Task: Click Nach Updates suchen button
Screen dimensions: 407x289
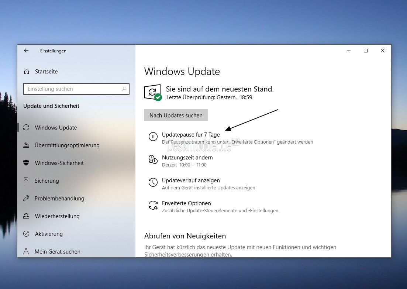Action: (x=176, y=115)
